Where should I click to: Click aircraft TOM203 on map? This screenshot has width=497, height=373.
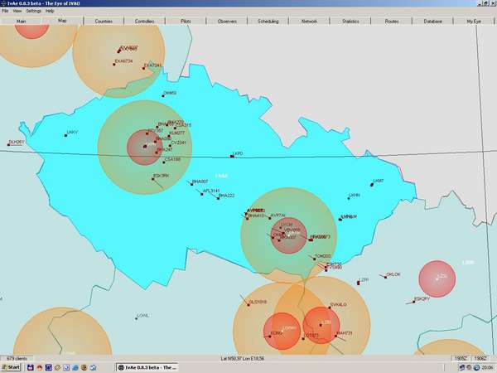coord(315,259)
